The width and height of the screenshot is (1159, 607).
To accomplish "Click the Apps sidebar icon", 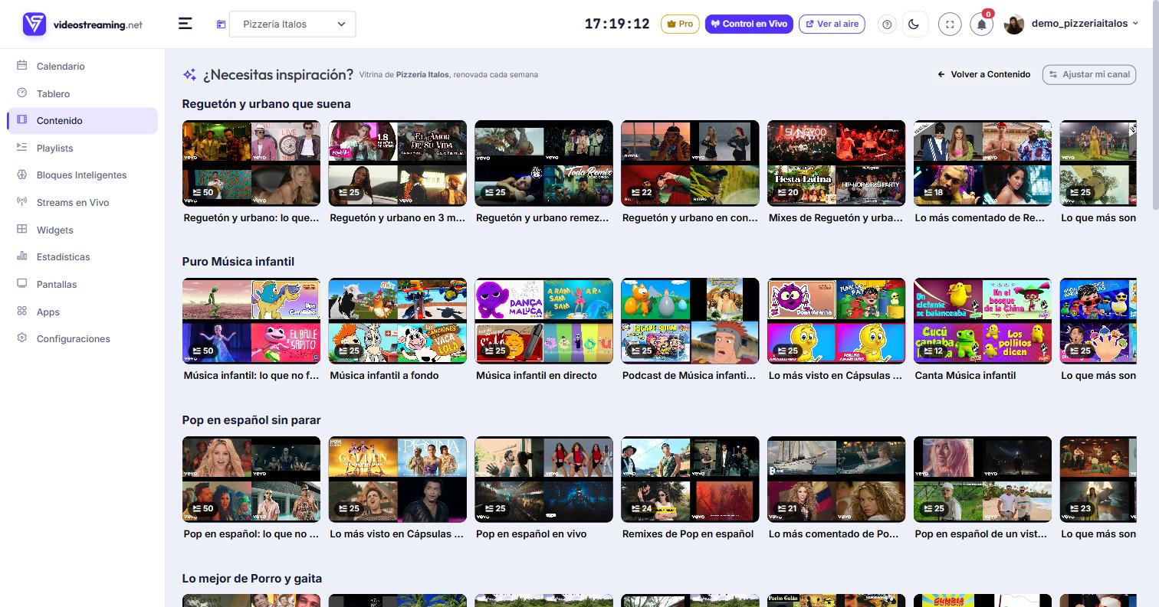I will (x=21, y=312).
